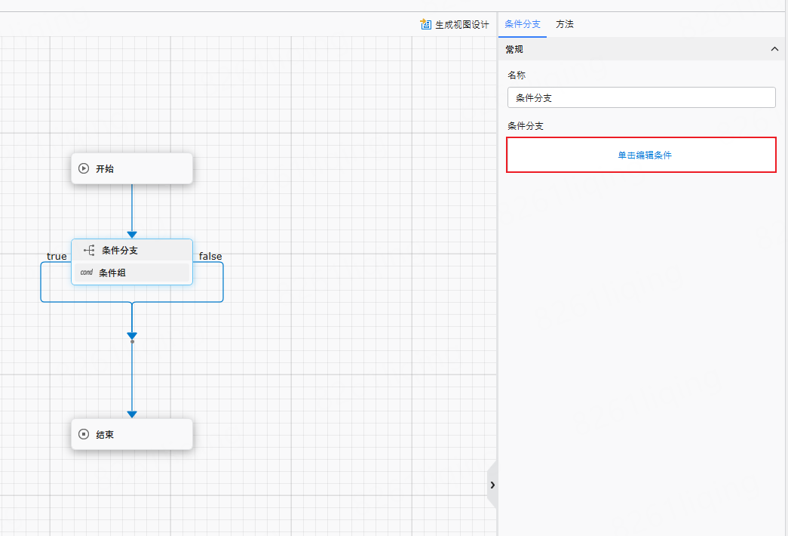
Task: Select the 结束 node label
Action: [105, 435]
